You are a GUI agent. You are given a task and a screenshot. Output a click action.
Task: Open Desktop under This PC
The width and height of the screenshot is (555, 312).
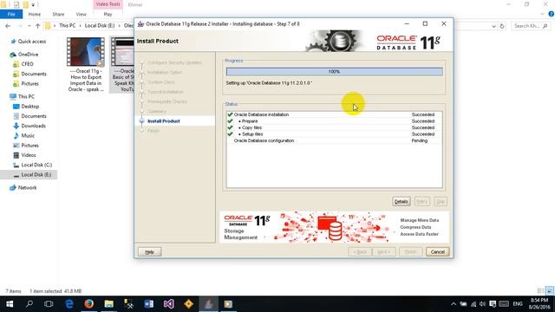pyautogui.click(x=30, y=107)
